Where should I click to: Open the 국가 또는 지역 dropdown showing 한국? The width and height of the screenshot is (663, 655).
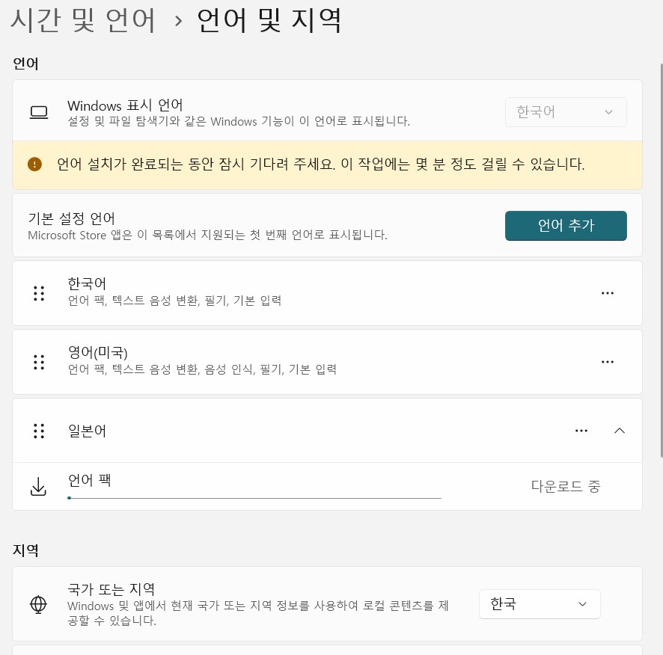click(x=540, y=603)
